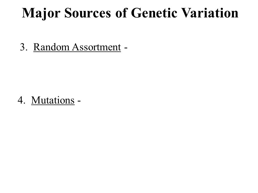
Task: Place cursor at dash after Random Assortment
Action: pyautogui.click(x=126, y=48)
